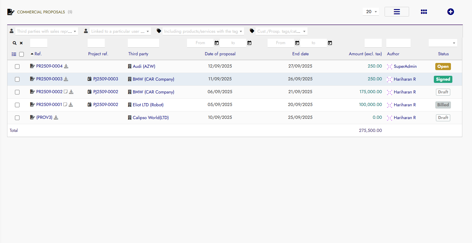Image resolution: width=472 pixels, height=243 pixels.
Task: Open the Audi (AZW) third party link
Action: pyautogui.click(x=144, y=66)
